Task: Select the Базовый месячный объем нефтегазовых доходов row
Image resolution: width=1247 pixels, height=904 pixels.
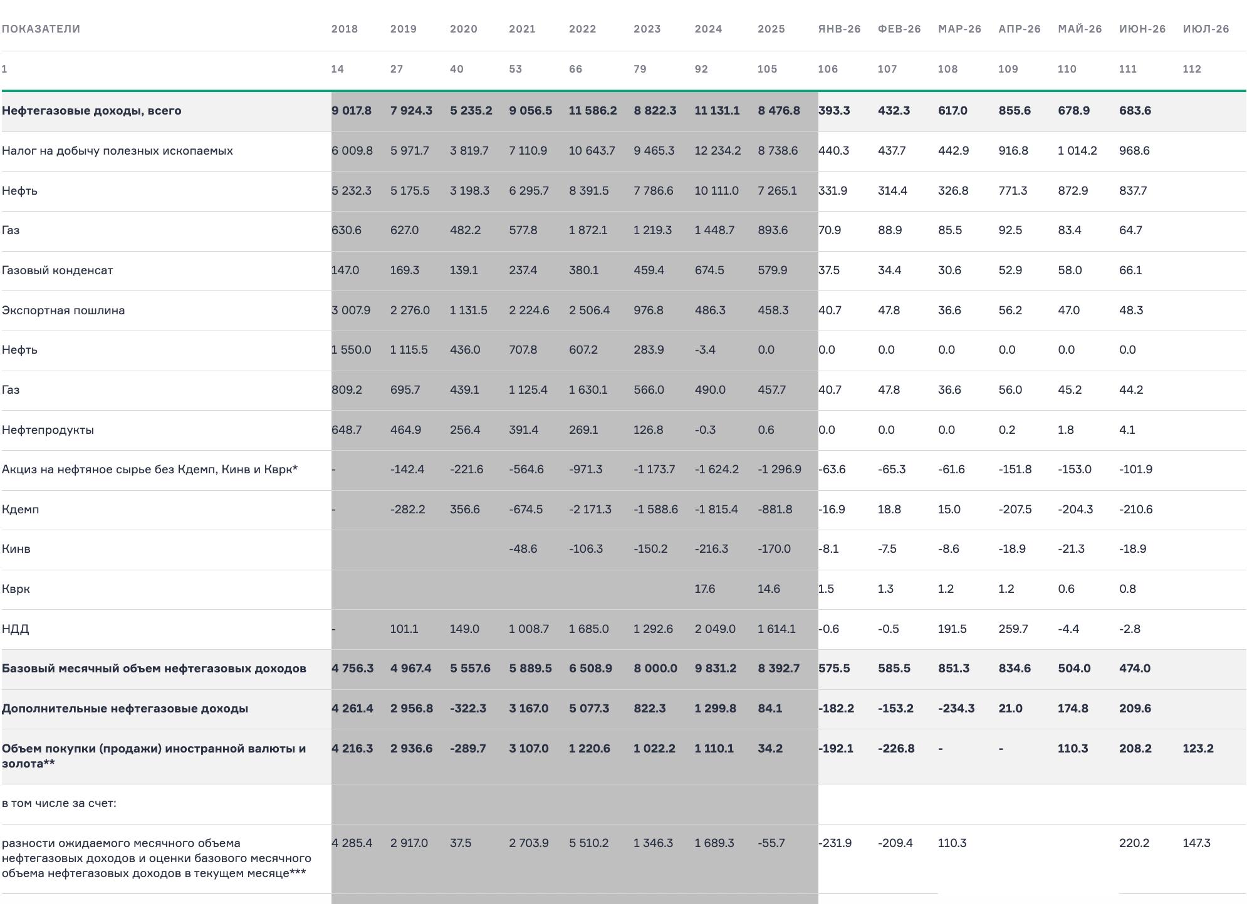Action: point(623,669)
